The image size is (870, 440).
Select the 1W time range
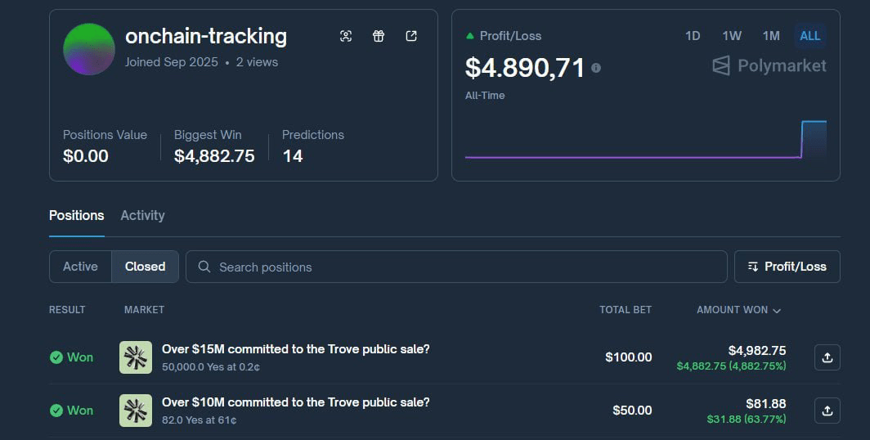point(732,36)
